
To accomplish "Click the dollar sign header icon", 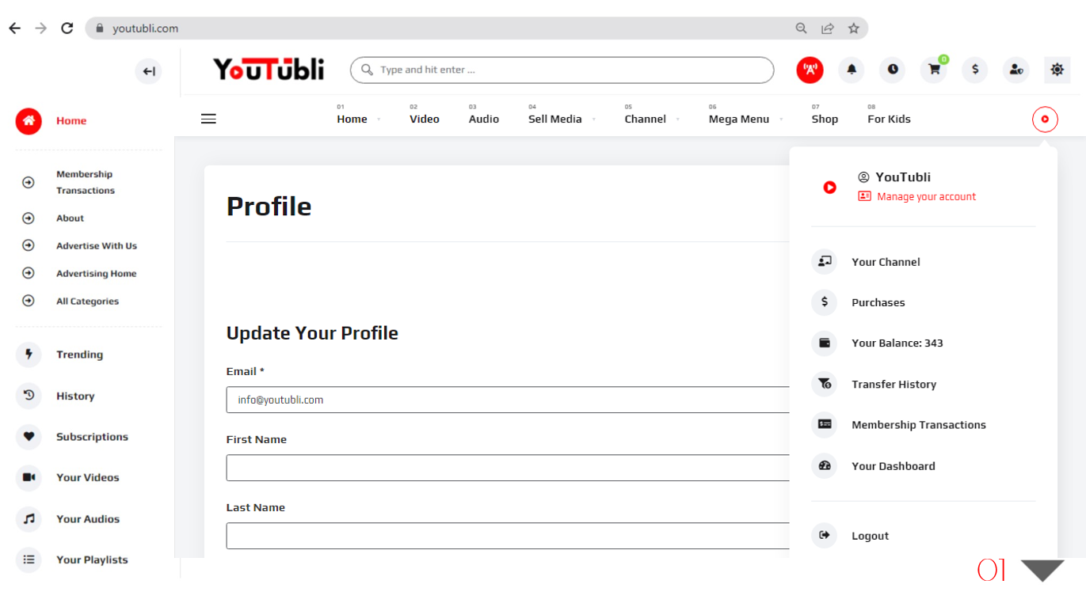I will click(x=975, y=70).
